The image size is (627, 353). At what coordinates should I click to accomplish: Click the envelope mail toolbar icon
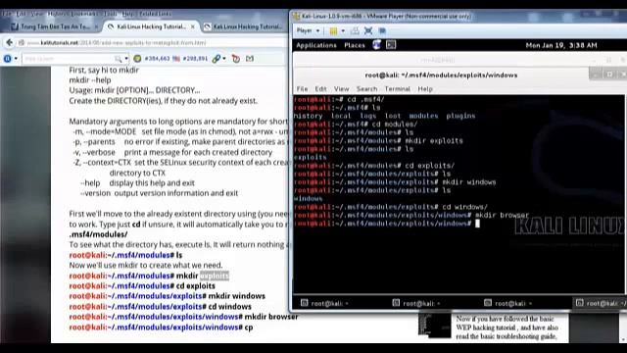point(250,59)
